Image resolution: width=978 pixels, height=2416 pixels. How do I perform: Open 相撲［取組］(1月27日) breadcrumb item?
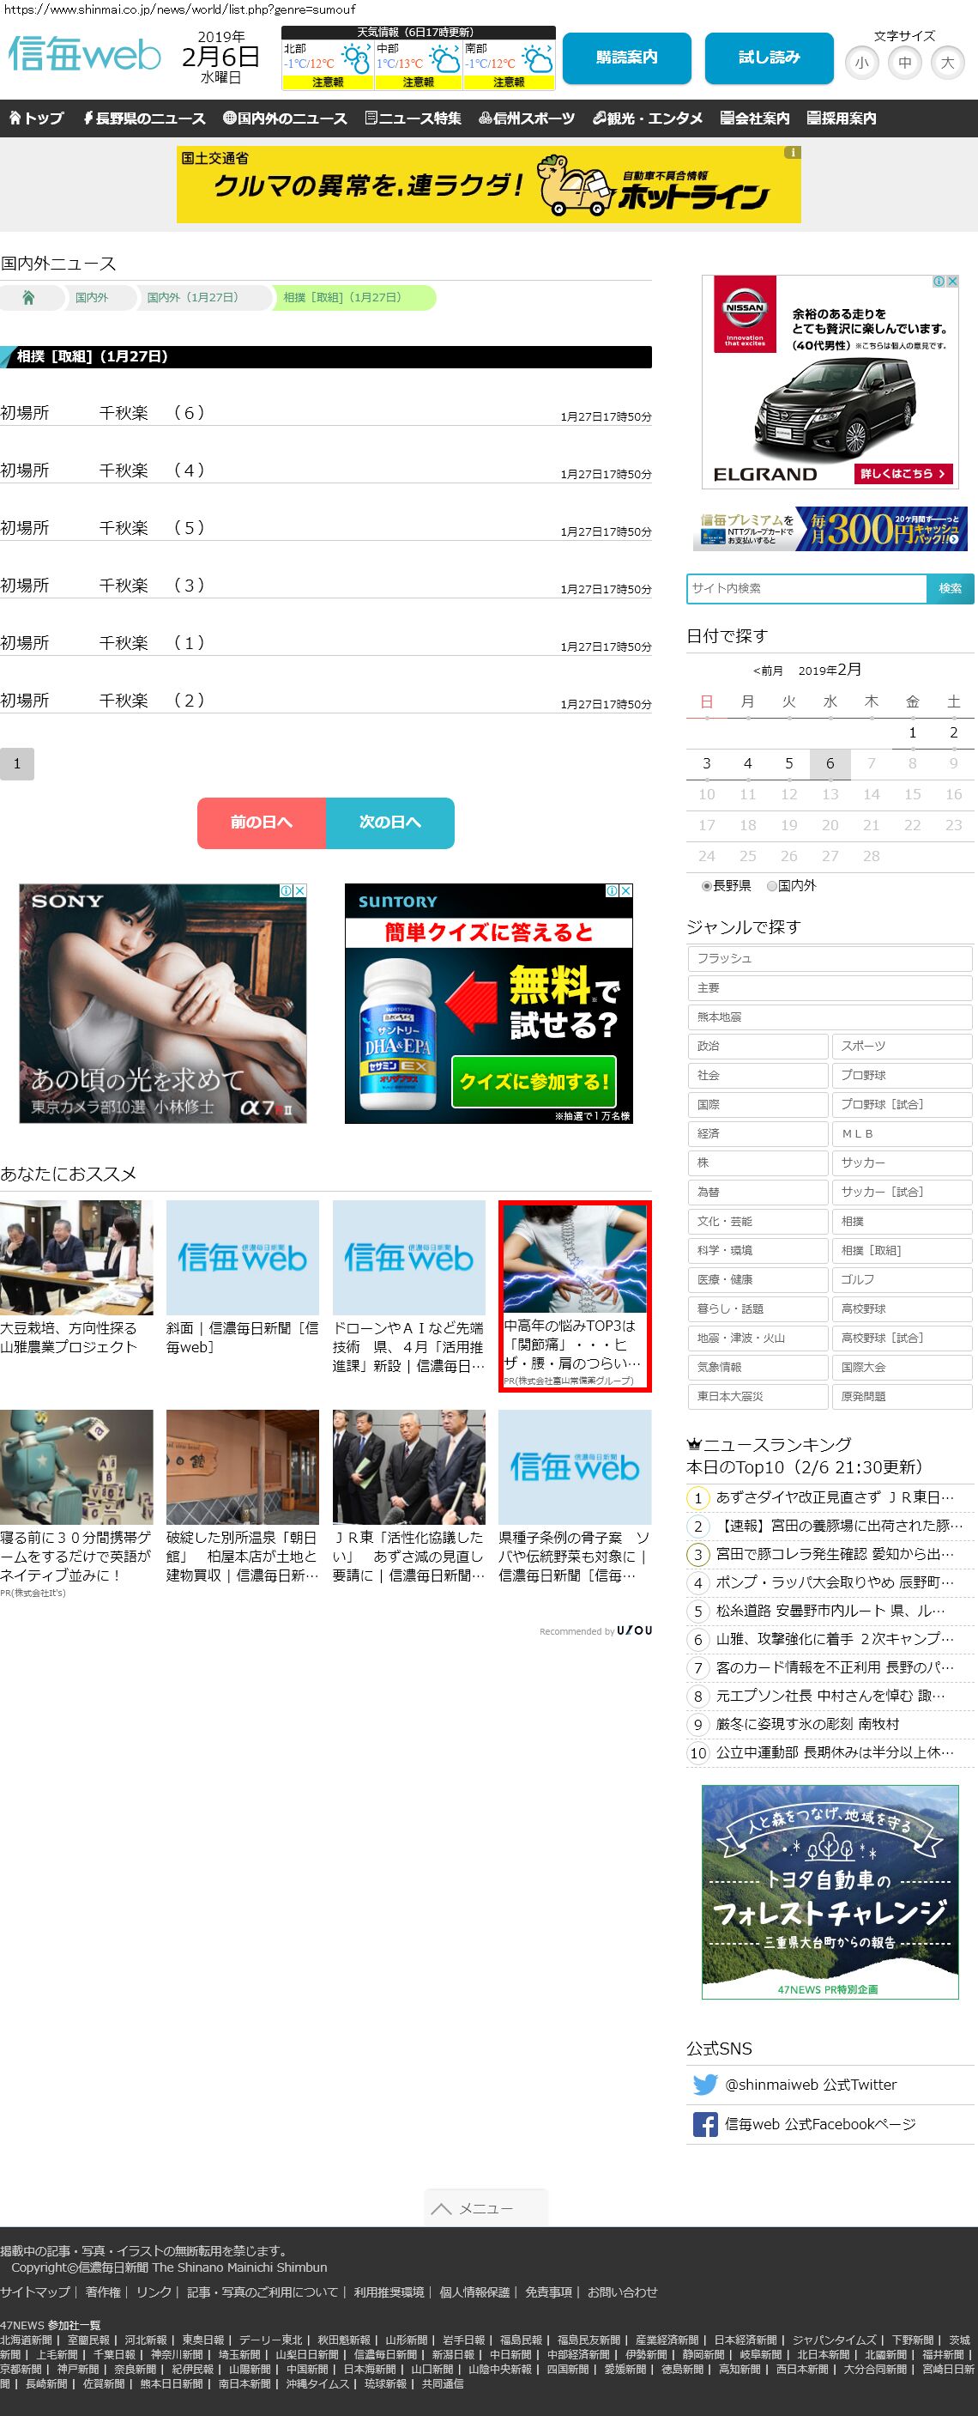[x=342, y=298]
